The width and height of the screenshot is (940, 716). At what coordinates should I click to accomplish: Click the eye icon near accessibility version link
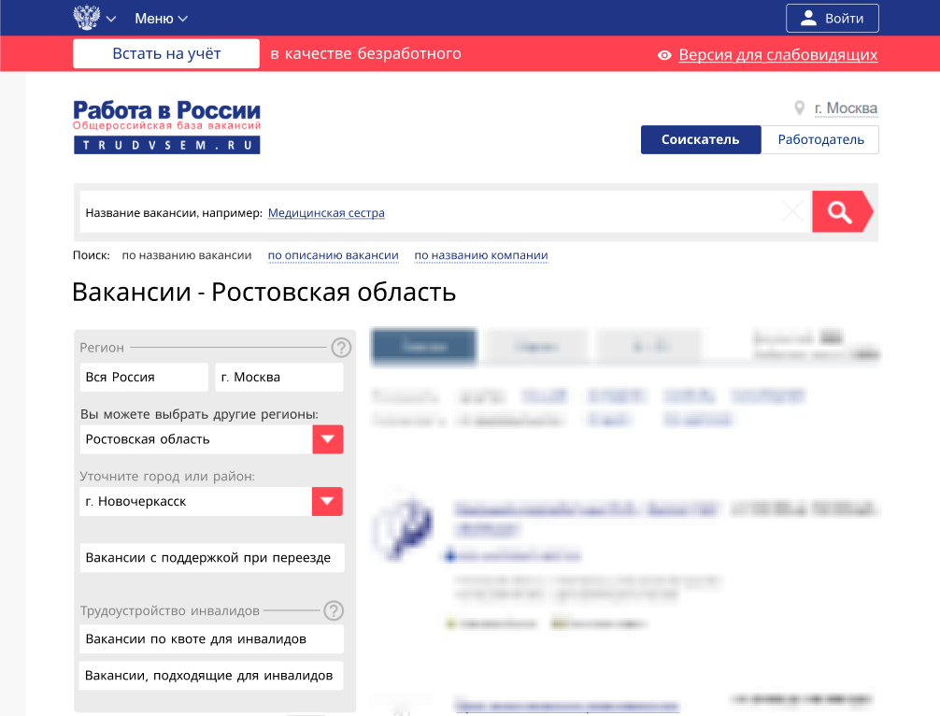tap(664, 55)
